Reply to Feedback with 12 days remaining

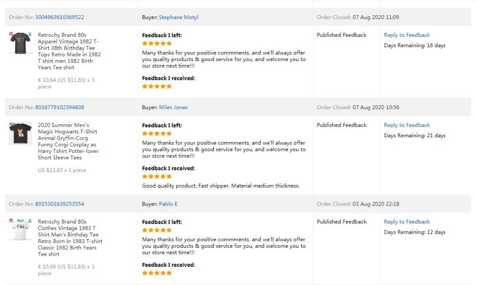407,222
